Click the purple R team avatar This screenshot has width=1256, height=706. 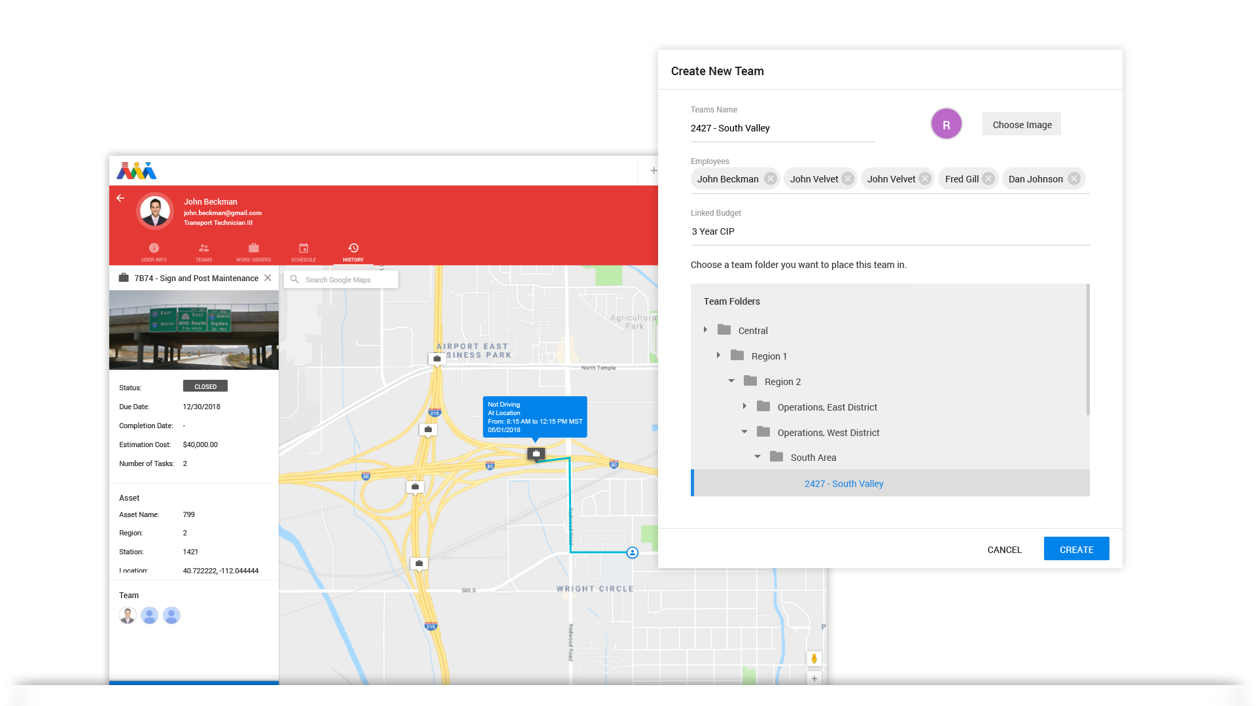point(946,124)
